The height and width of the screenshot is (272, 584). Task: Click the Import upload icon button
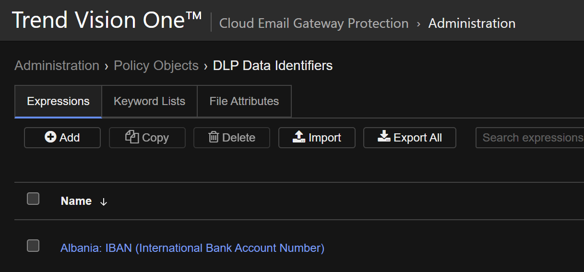coord(299,137)
